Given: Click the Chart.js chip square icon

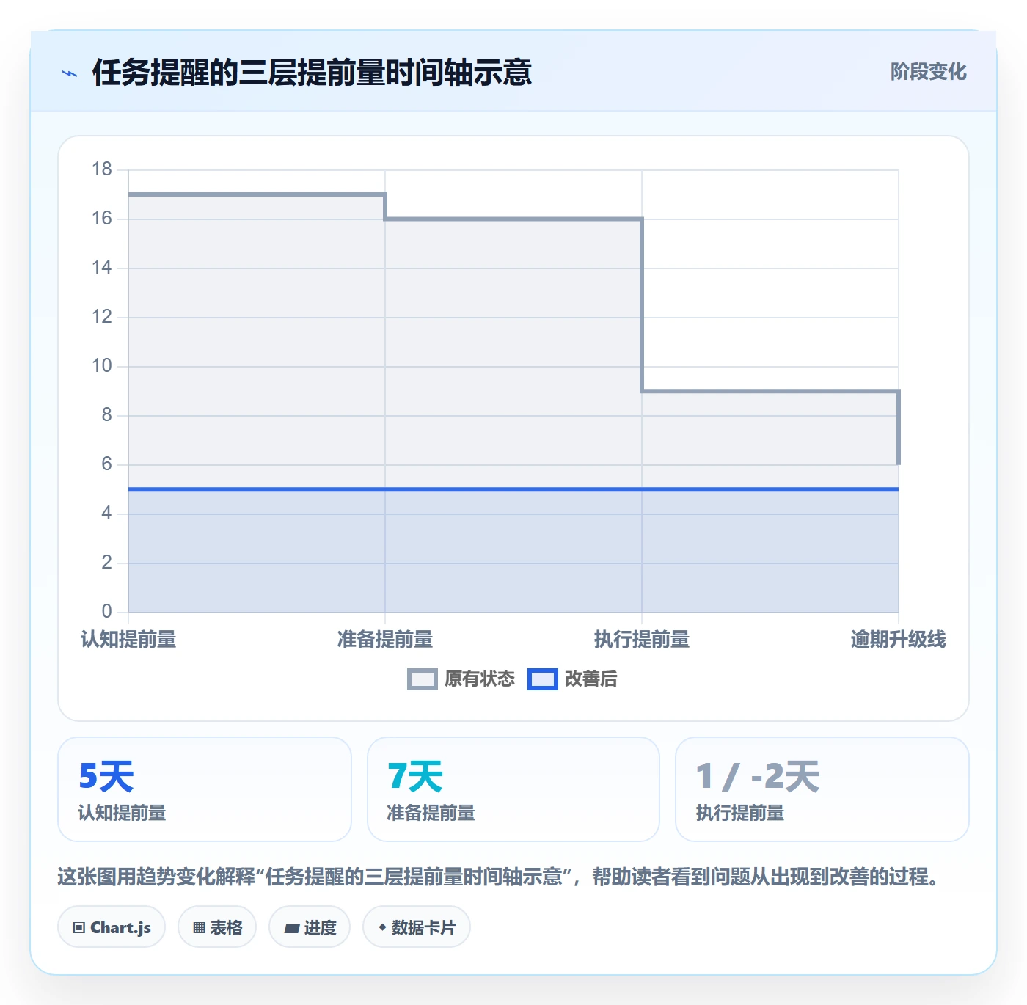Looking at the screenshot, I should click(79, 928).
